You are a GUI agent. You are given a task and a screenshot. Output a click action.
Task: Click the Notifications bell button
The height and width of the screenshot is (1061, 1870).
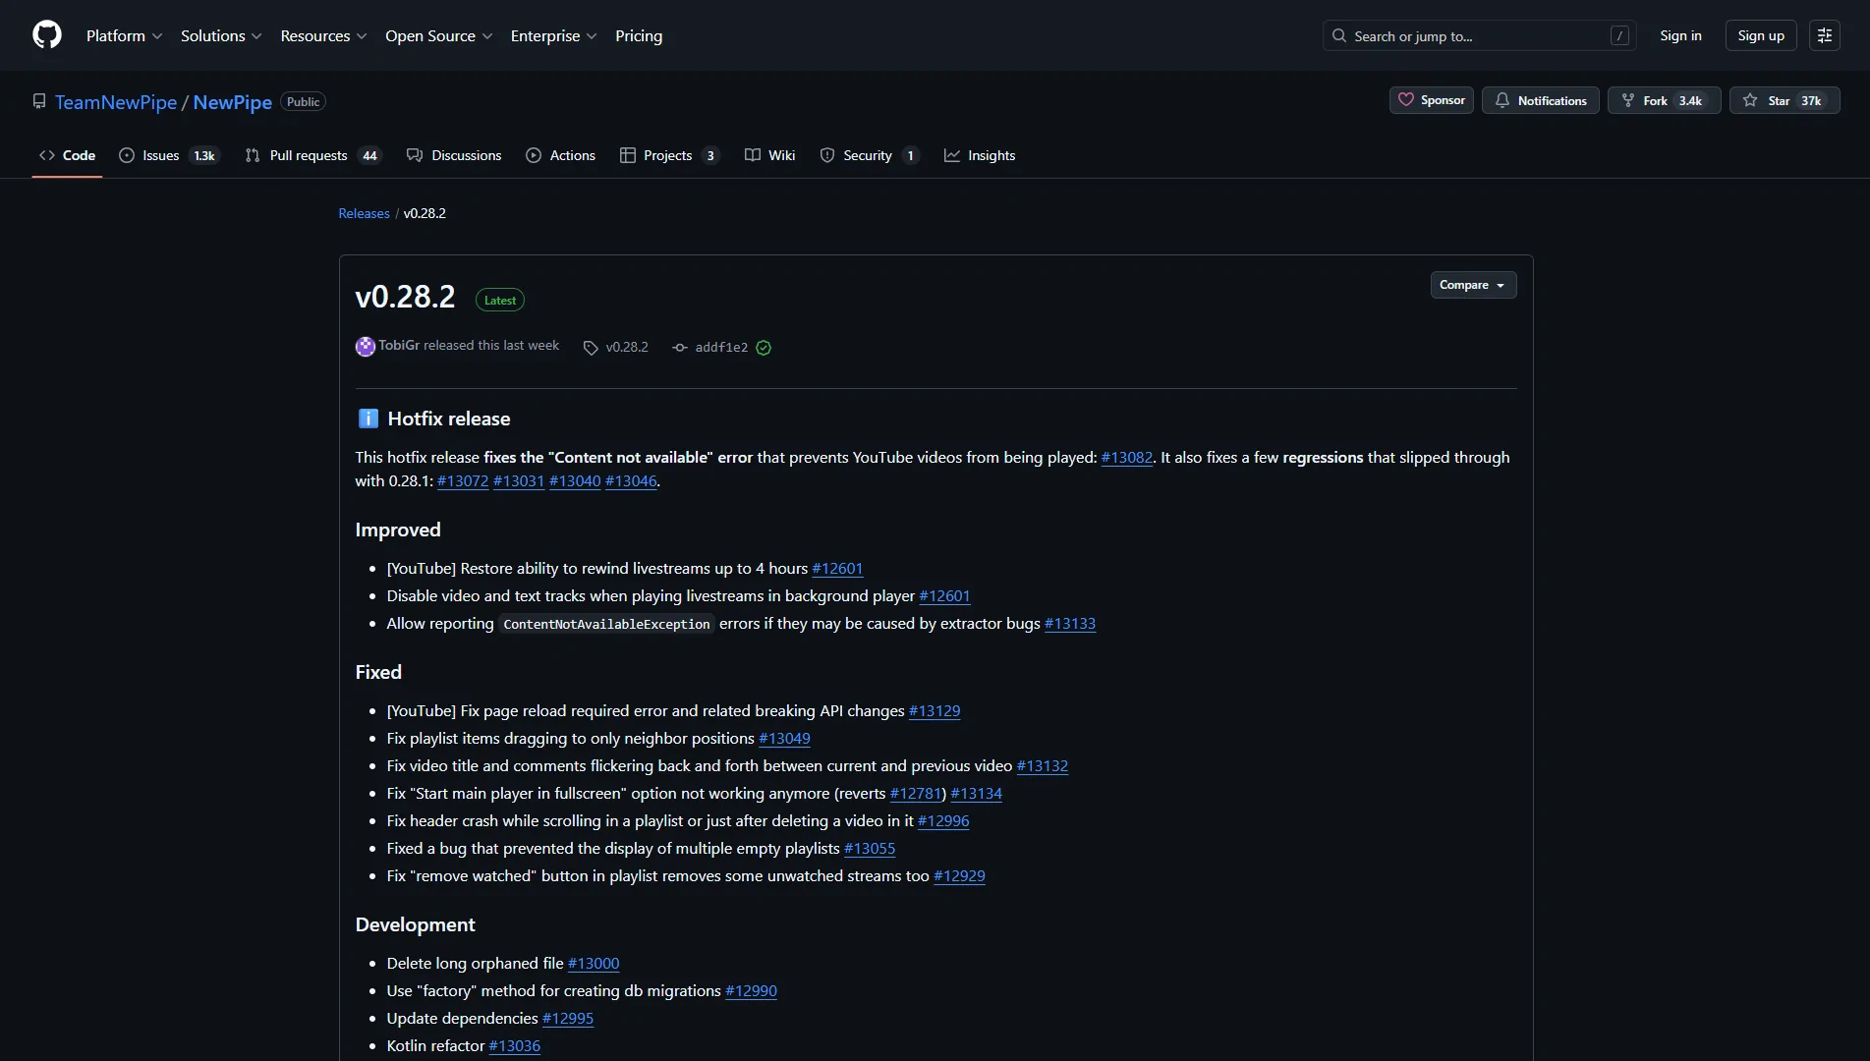(x=1540, y=100)
